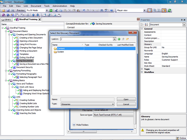Sort by the Type column header
The width and height of the screenshot is (187, 140).
(x=91, y=45)
